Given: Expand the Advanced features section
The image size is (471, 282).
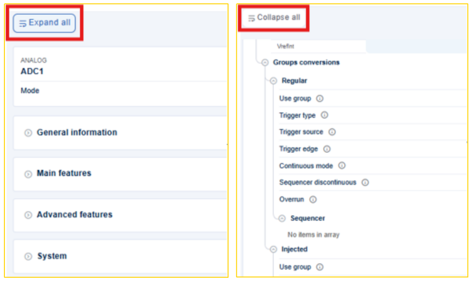Looking at the screenshot, I should pyautogui.click(x=28, y=215).
